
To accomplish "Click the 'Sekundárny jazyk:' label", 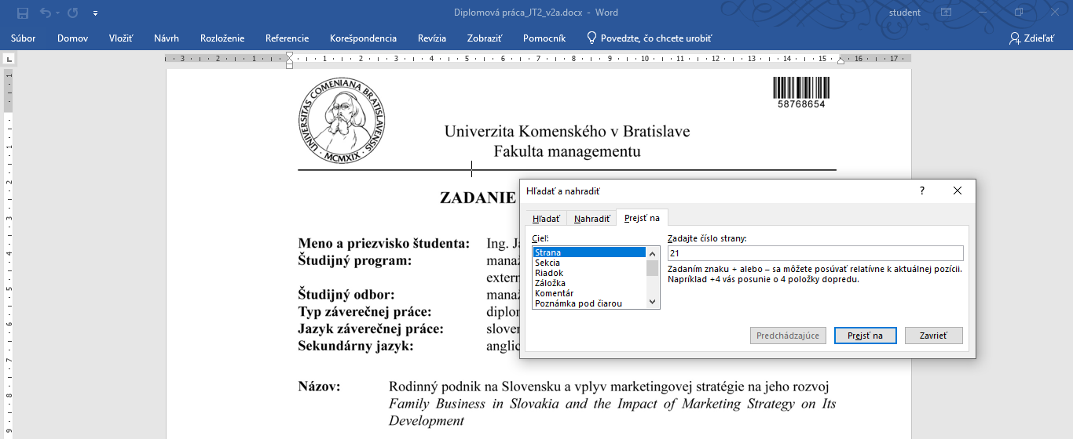I will (x=356, y=346).
